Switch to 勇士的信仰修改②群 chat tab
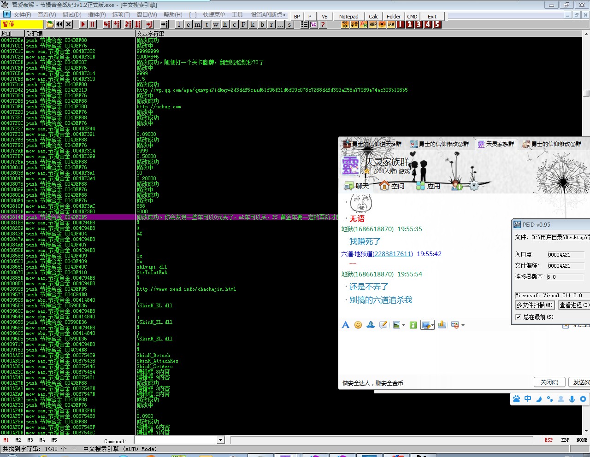This screenshot has height=457, width=590. tap(440, 144)
